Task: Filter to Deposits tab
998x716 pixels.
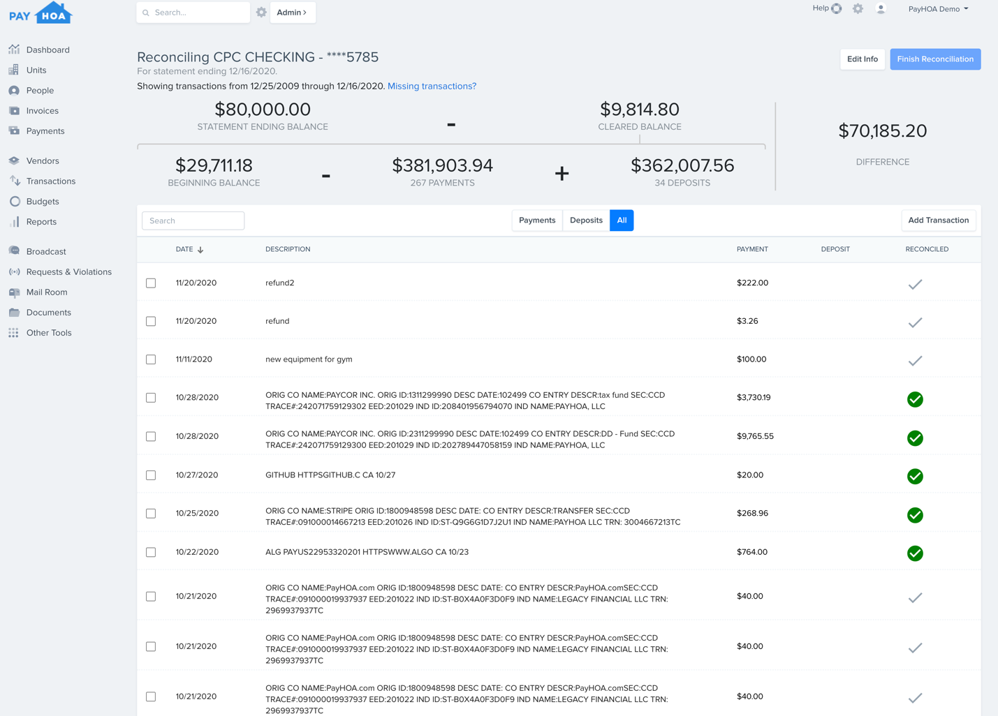Action: point(586,221)
